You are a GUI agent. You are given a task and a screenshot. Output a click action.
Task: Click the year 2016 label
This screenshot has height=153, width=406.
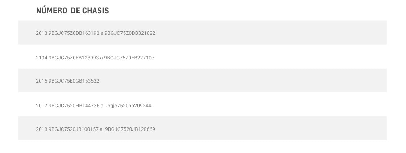point(41,81)
